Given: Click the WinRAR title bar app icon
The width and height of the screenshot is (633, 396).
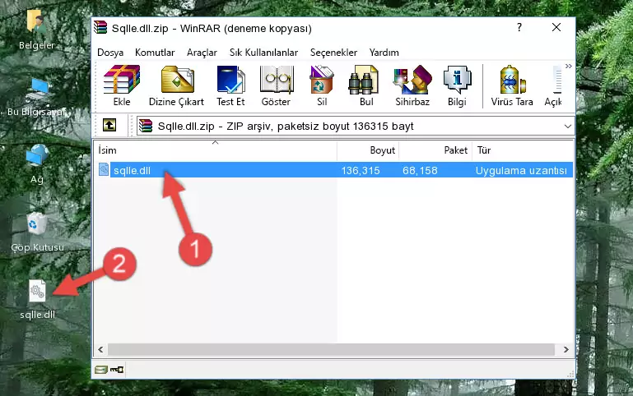Looking at the screenshot, I should (x=100, y=27).
